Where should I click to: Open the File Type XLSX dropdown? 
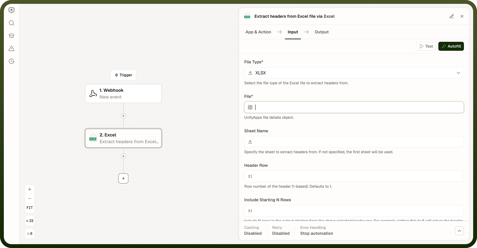pos(354,73)
